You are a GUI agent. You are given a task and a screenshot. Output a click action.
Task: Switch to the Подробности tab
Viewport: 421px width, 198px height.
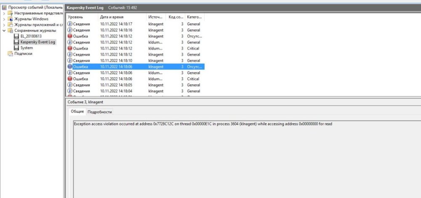[x=100, y=112]
